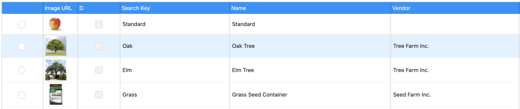Toggle the D checkbox for Oak
Screen dimensions: 520x109
(99, 46)
